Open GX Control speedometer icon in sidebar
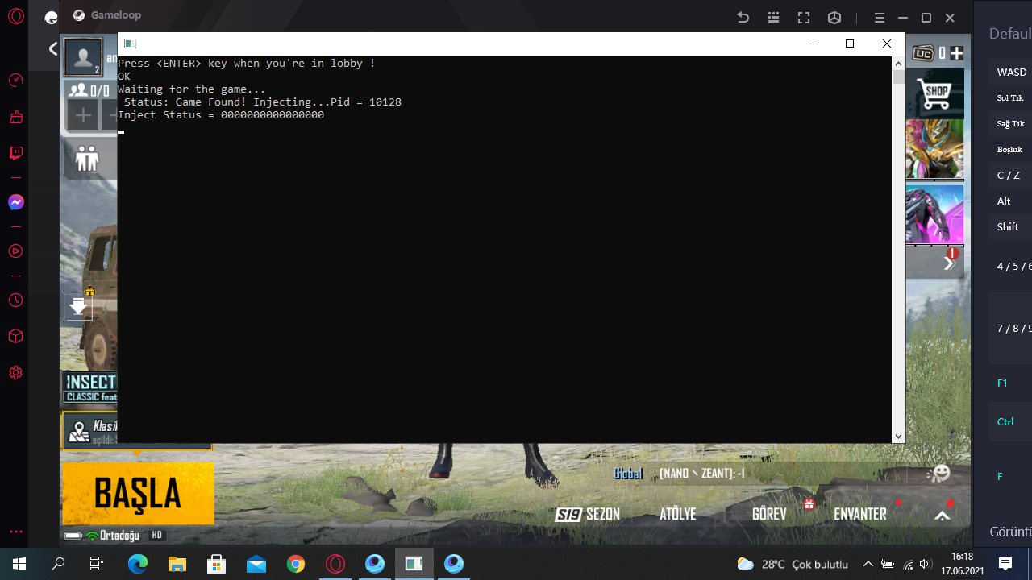The image size is (1032, 580). 15,81
